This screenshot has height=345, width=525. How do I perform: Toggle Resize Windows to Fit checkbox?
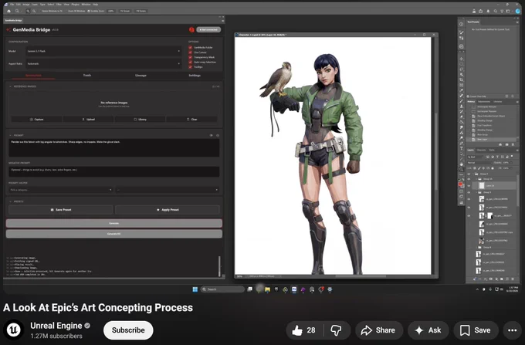coord(40,11)
